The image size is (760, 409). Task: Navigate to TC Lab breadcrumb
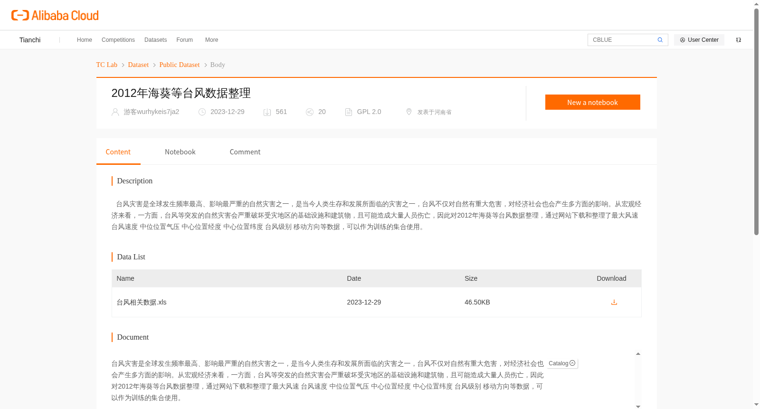tap(107, 65)
